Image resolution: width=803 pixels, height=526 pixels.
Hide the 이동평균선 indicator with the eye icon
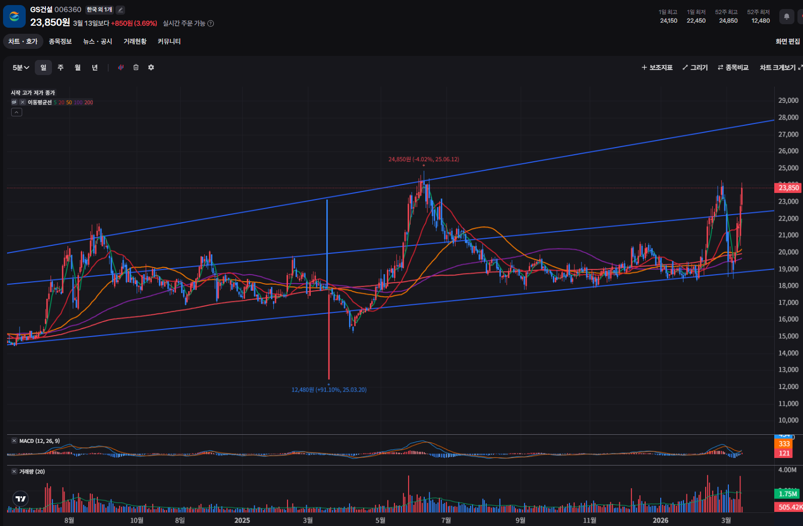pyautogui.click(x=14, y=102)
